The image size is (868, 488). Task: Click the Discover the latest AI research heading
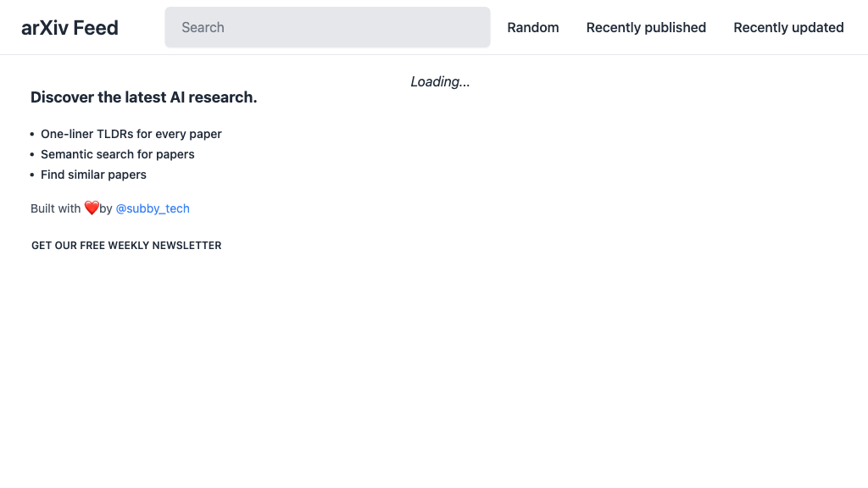(143, 97)
